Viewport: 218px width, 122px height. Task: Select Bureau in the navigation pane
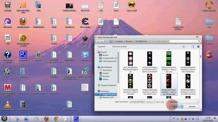tap(105, 55)
